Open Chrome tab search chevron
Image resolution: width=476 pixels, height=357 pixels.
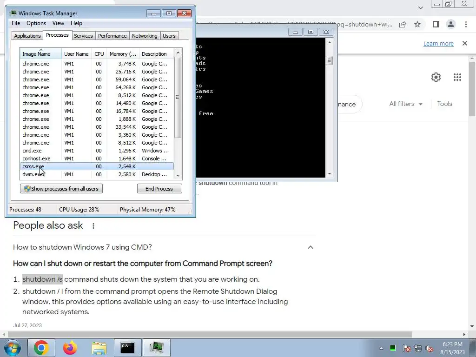(x=420, y=8)
